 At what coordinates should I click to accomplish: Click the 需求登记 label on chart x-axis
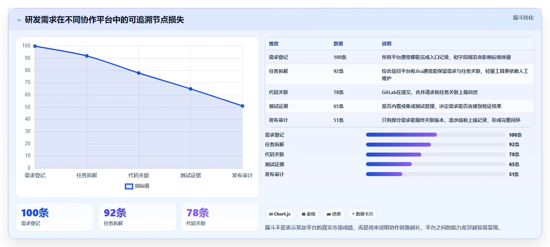(x=35, y=176)
